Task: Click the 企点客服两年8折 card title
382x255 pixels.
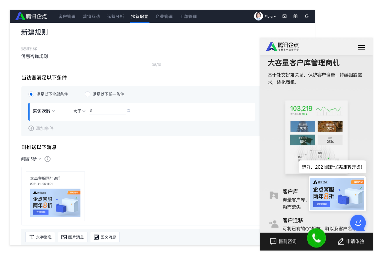Action: (45, 178)
